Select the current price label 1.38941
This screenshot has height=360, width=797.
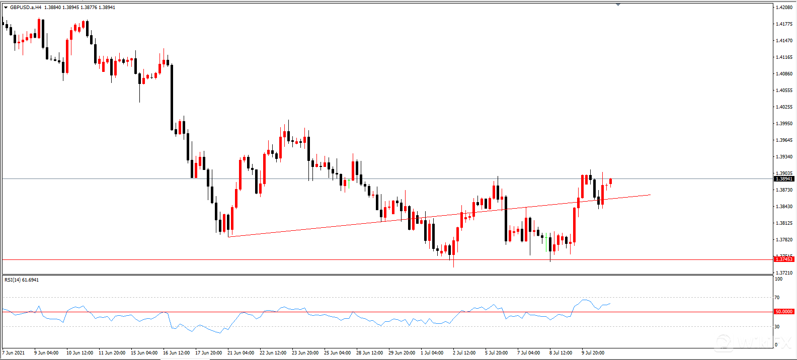point(784,179)
